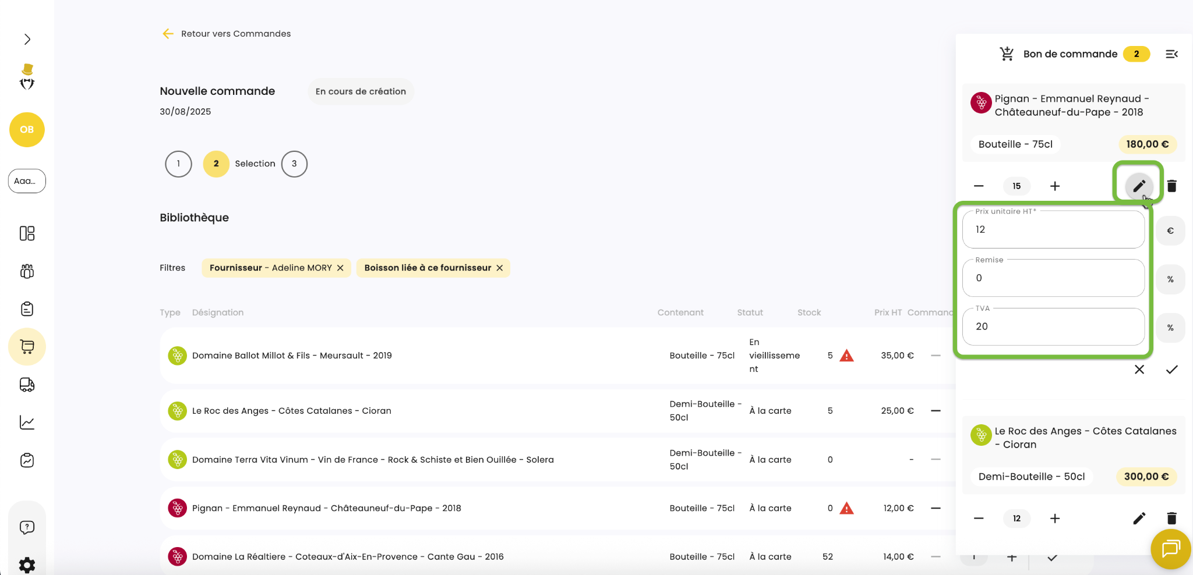
Task: Open the delivery truck sidebar icon
Action: coord(27,385)
